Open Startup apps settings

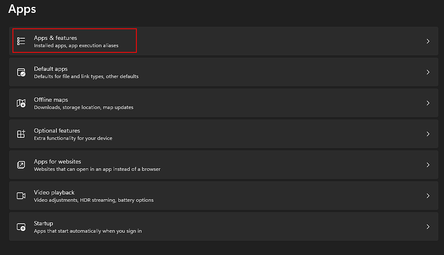tap(172, 226)
